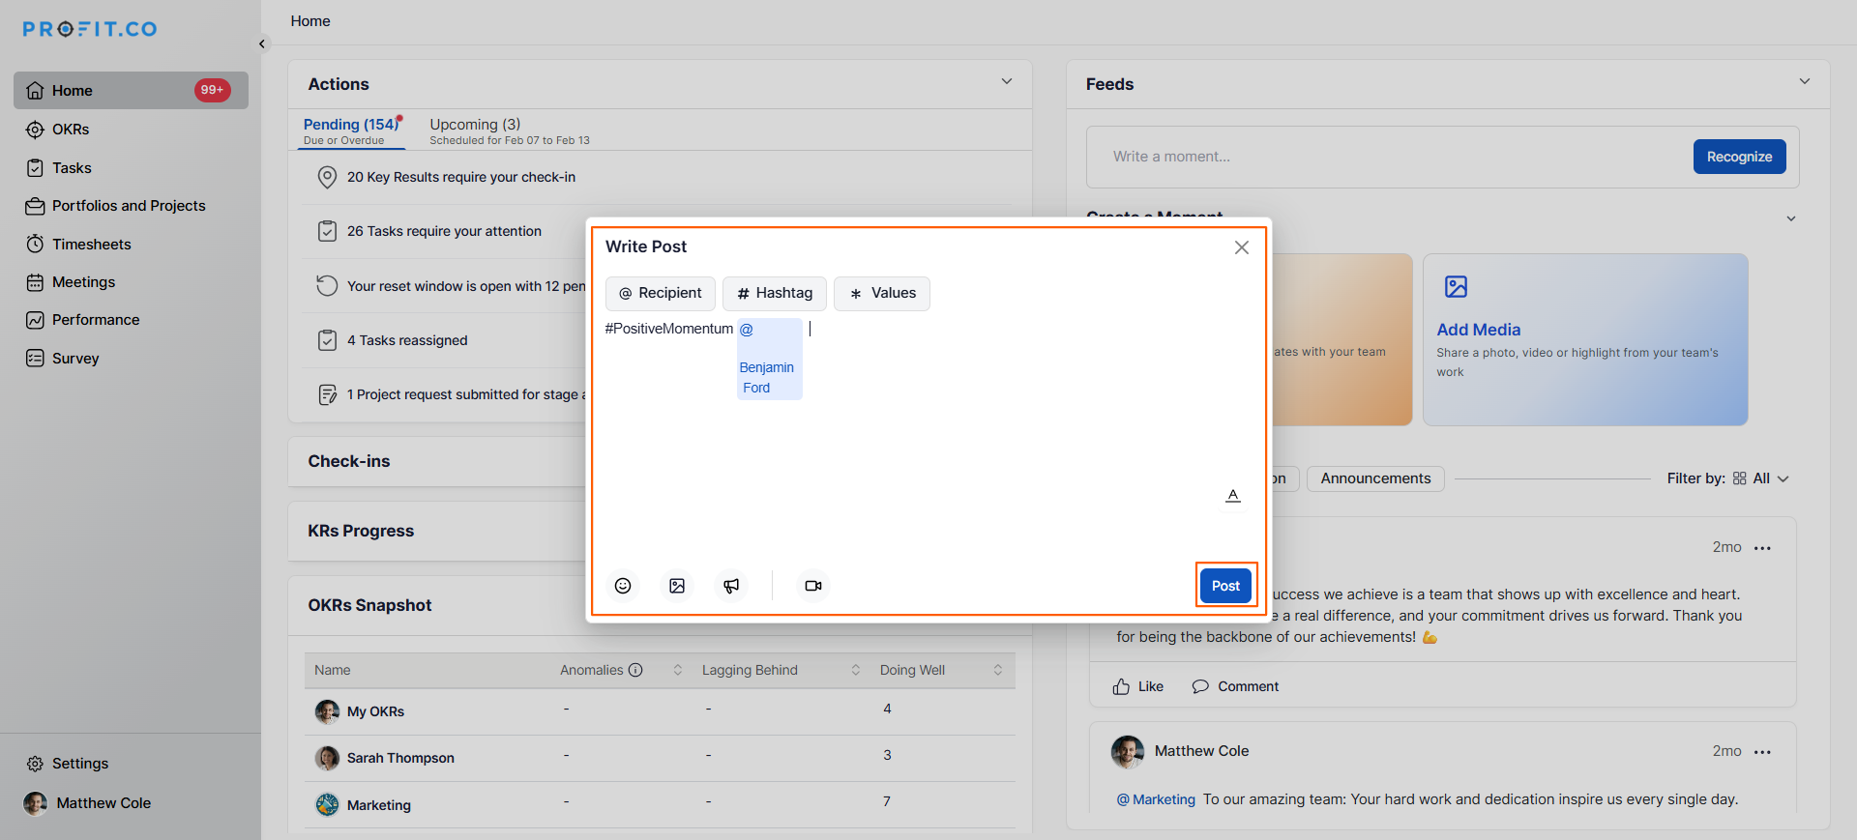Click the video camera icon in post toolbar
The image size is (1857, 840).
(x=813, y=586)
